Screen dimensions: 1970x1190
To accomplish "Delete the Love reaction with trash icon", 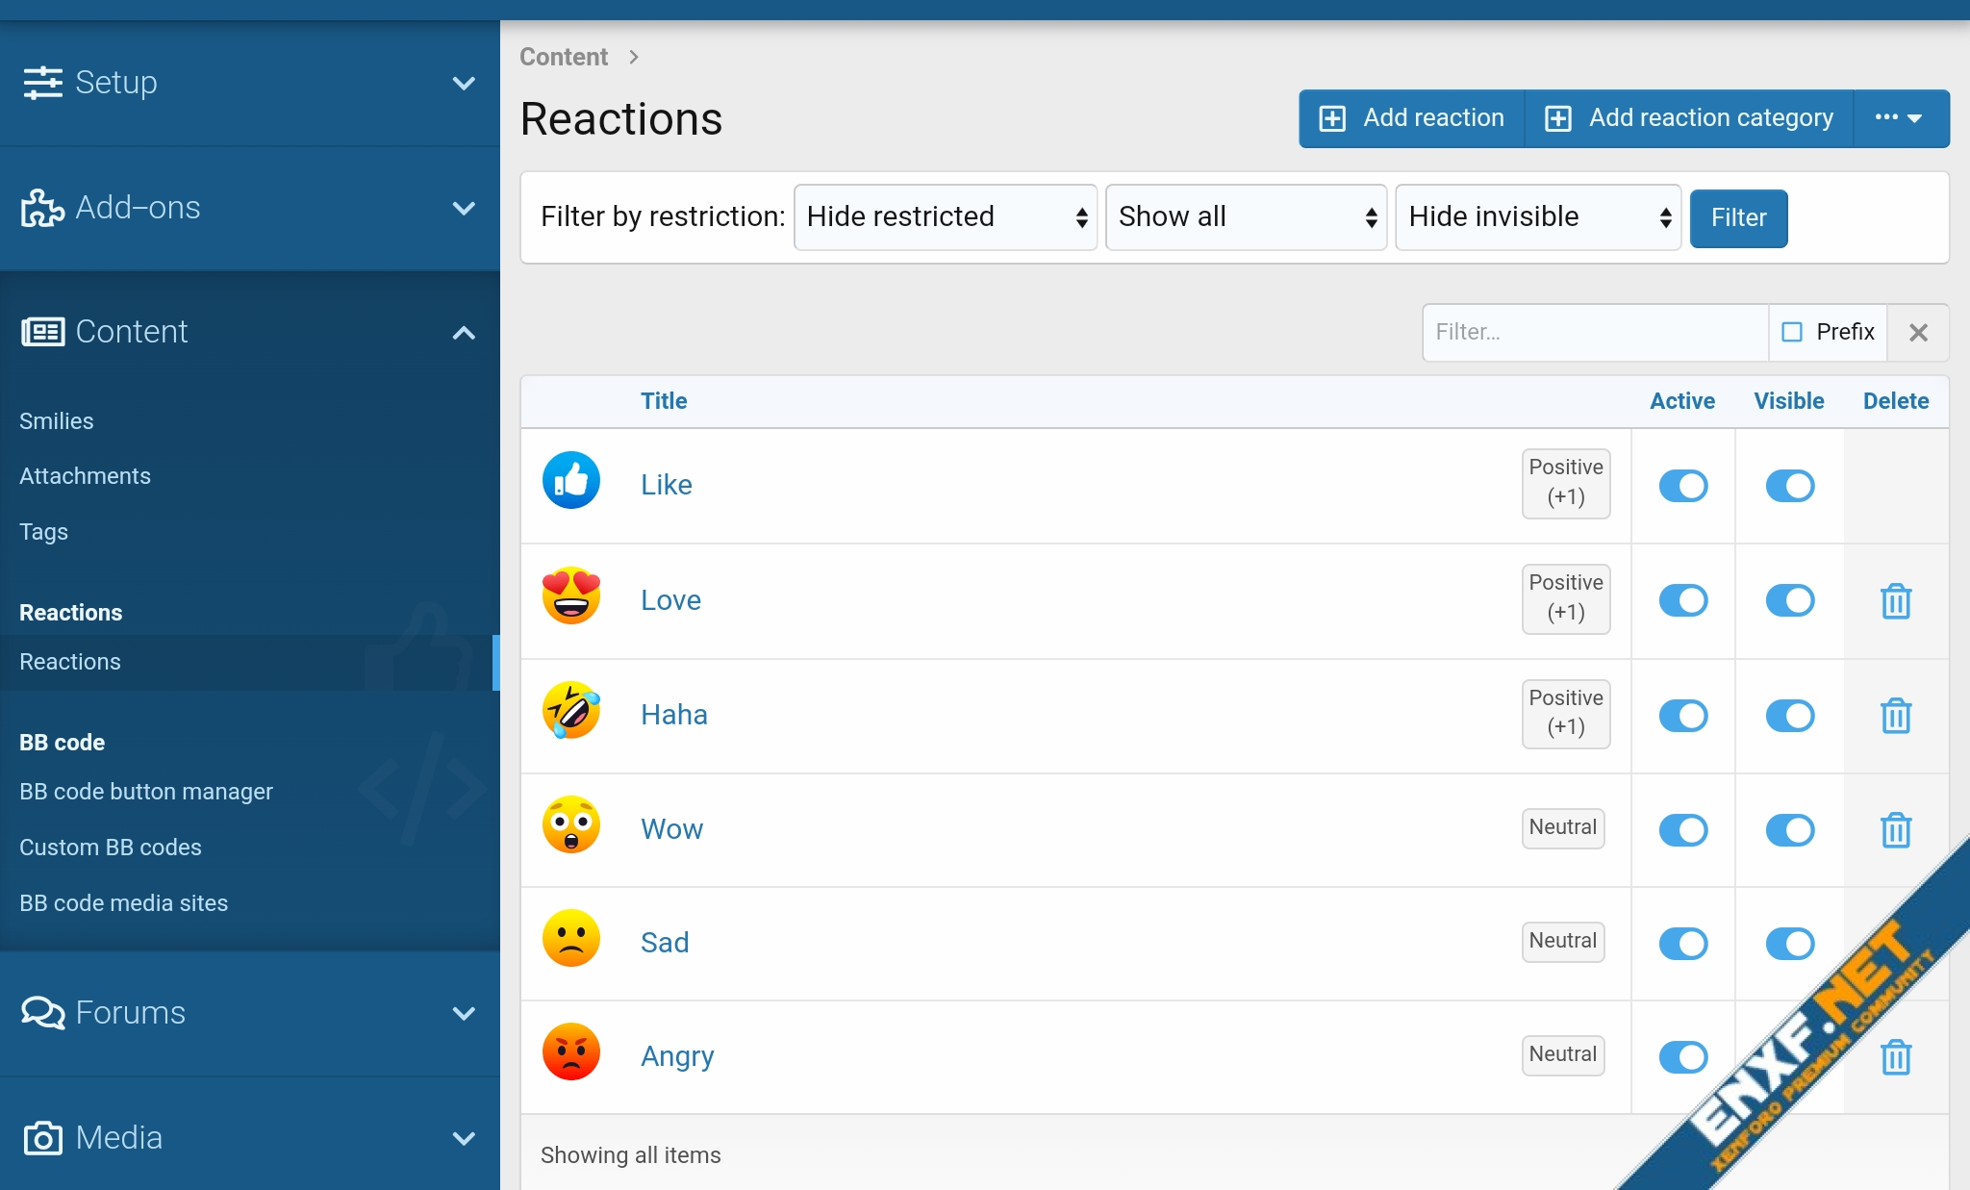I will (x=1895, y=601).
